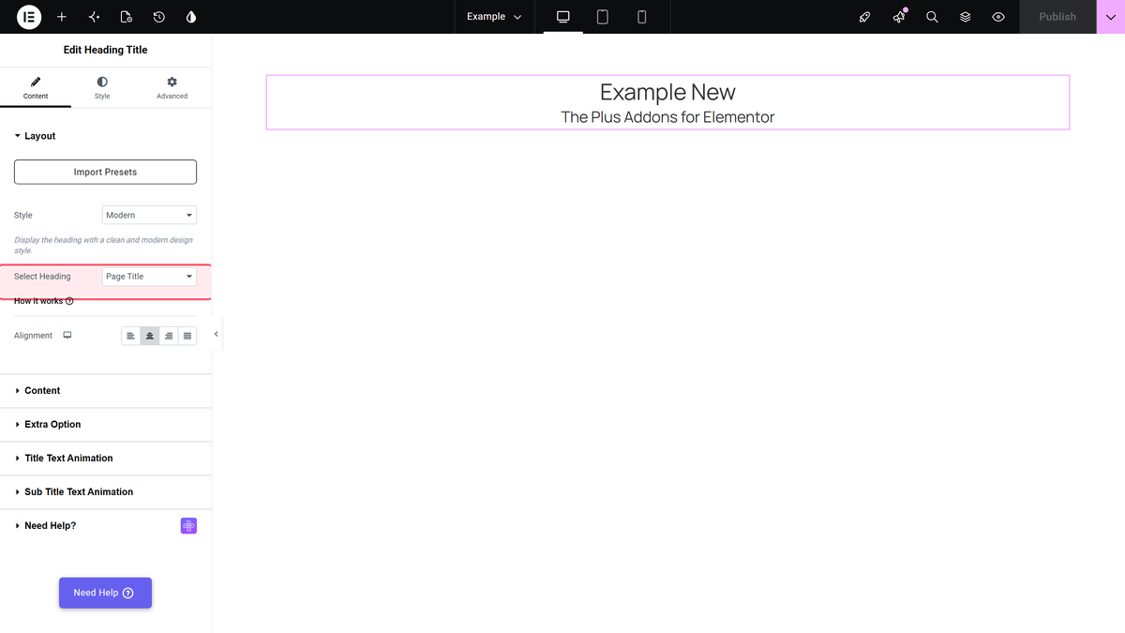Select The Plus Addons for Elementor subtitle
Screen dimensions: 1125x633
tap(667, 117)
